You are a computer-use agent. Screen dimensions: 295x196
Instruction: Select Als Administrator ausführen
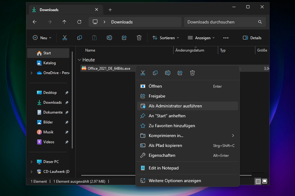[x=175, y=106]
